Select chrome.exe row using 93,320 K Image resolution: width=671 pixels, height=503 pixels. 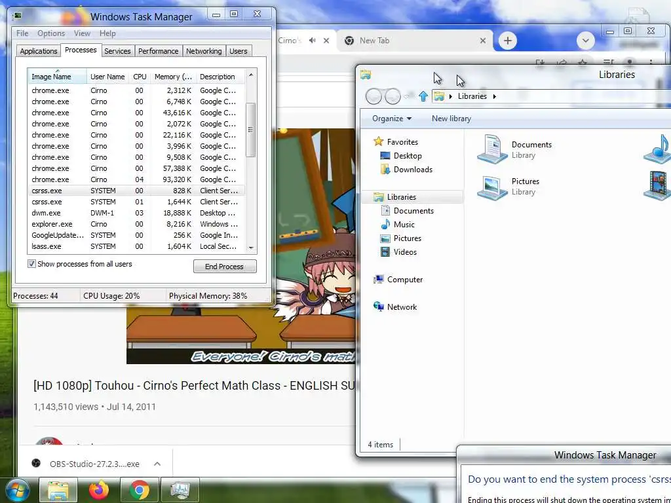tap(136, 179)
